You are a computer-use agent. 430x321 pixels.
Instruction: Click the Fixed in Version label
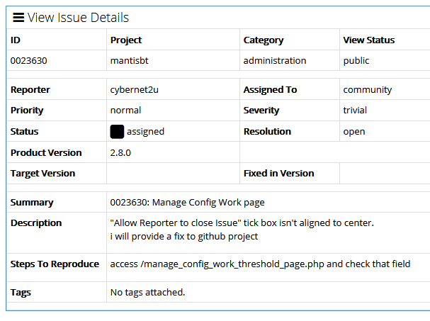point(278,174)
